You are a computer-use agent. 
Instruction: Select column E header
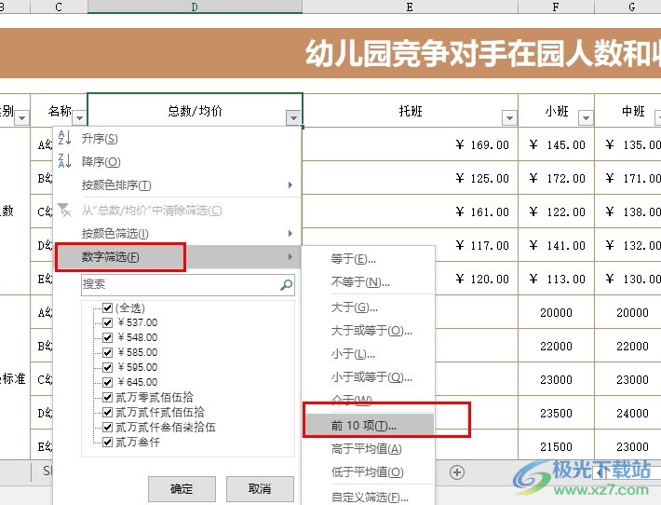click(x=410, y=7)
